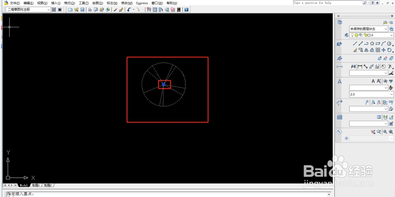Open Help with the question mark icon
Screen dimensions: 395x197
(186, 9)
